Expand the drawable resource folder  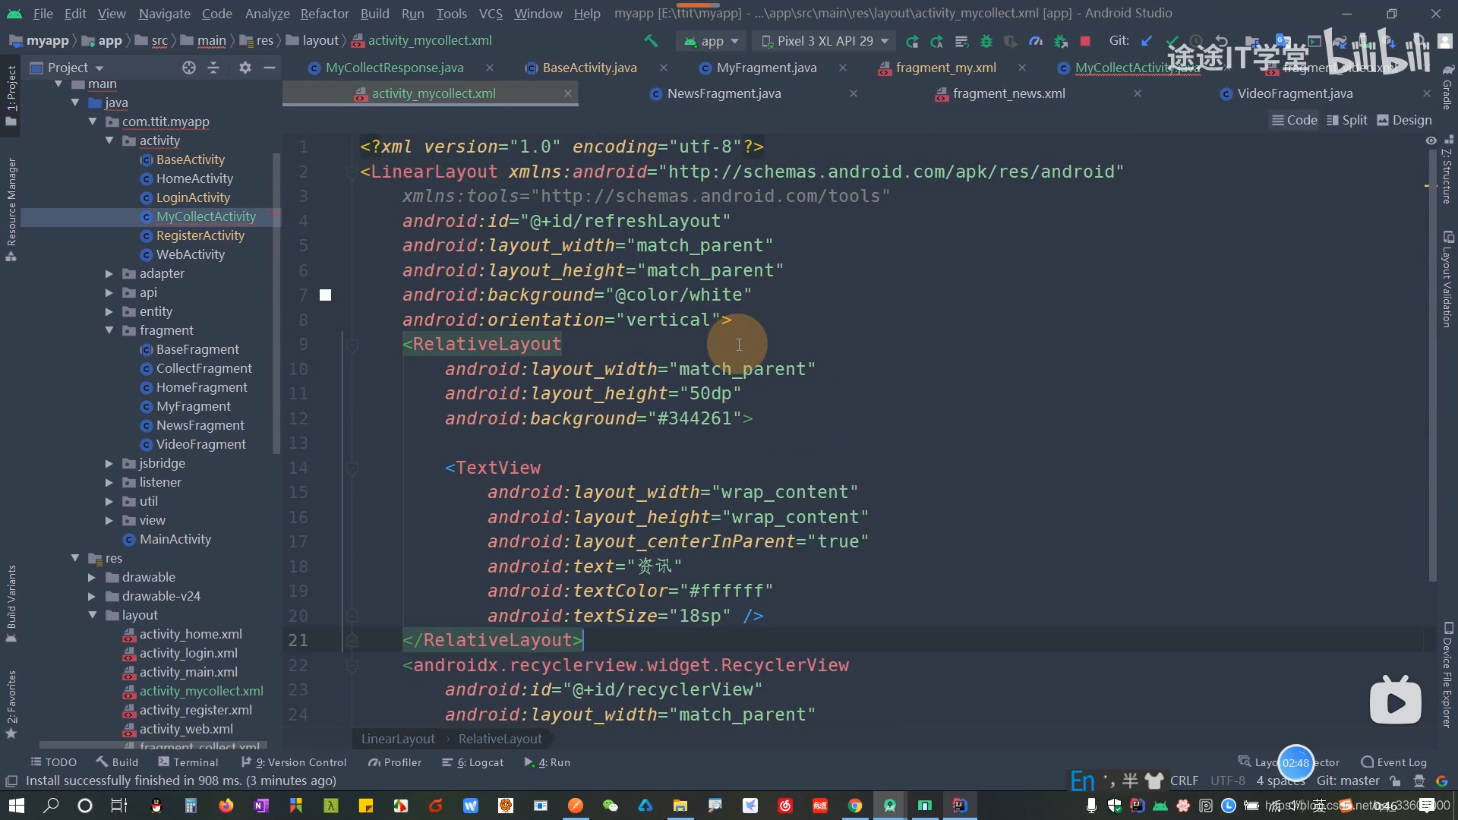[92, 577]
